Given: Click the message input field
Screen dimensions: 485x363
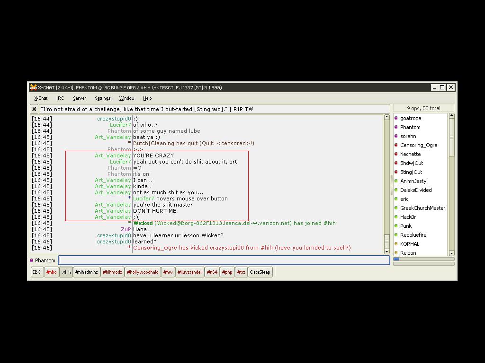Looking at the screenshot, I should pos(224,260).
